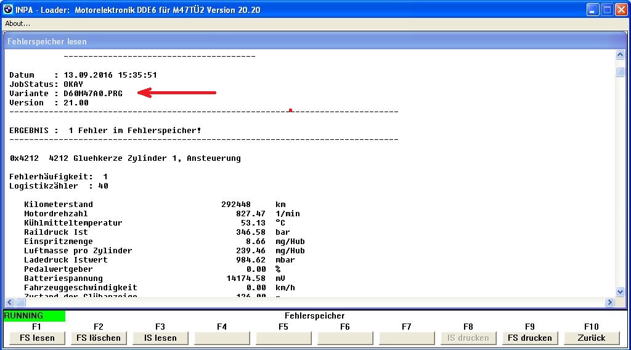This screenshot has width=631, height=350.
Task: Click the horizontal scrollbar left arrow
Action: tap(10, 303)
